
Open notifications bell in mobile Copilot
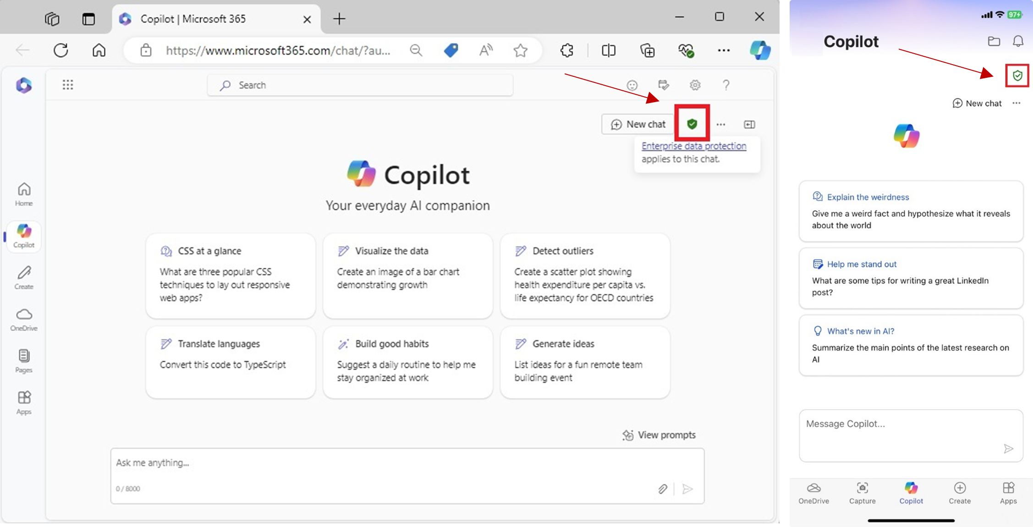point(1018,41)
